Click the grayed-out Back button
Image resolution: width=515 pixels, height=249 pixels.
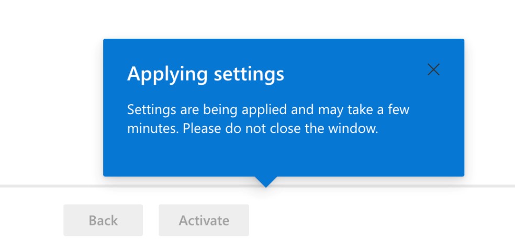click(103, 220)
